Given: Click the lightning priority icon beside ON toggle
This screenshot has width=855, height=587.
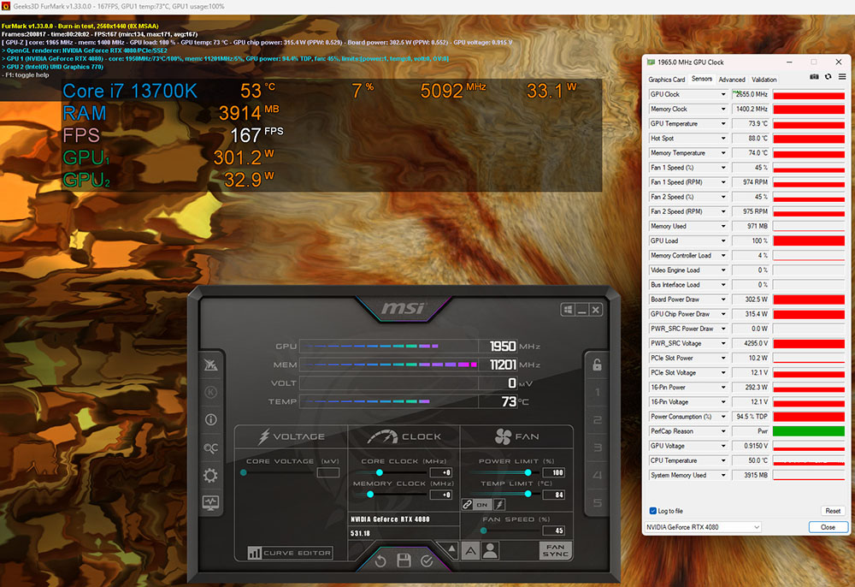Looking at the screenshot, I should pyautogui.click(x=499, y=505).
